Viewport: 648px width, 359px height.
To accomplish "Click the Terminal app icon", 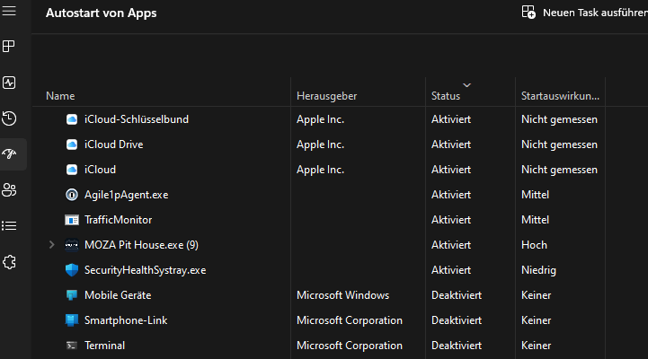I will (x=72, y=346).
